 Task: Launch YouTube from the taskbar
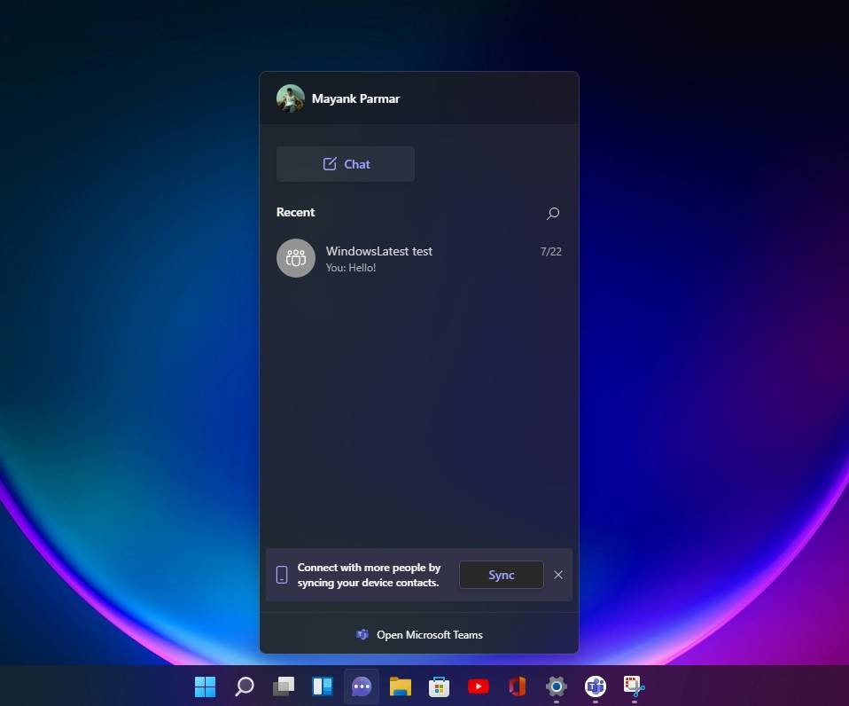pos(479,686)
